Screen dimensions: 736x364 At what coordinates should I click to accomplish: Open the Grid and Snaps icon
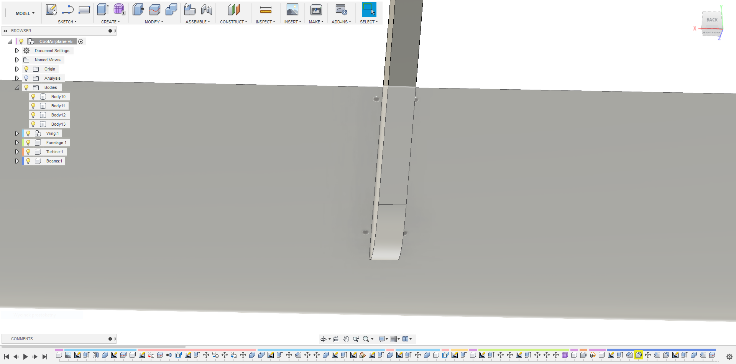(393, 339)
